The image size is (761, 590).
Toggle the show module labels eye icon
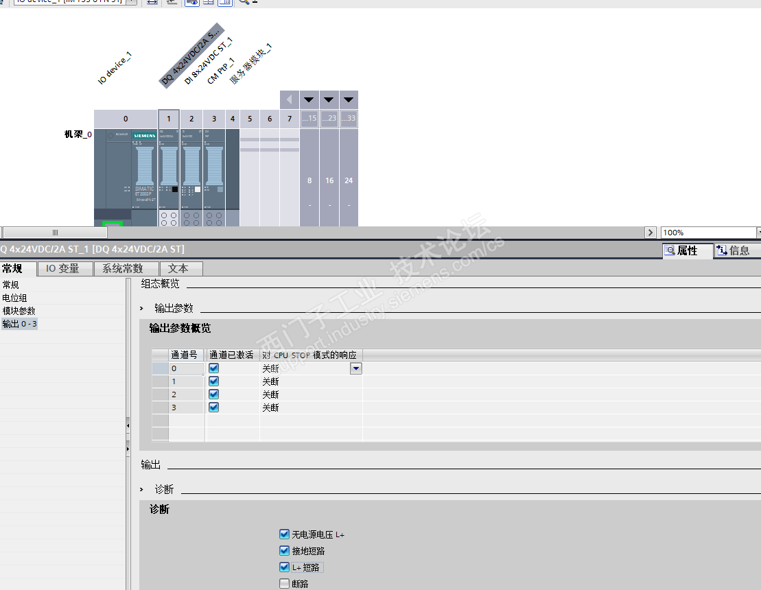coord(192,2)
